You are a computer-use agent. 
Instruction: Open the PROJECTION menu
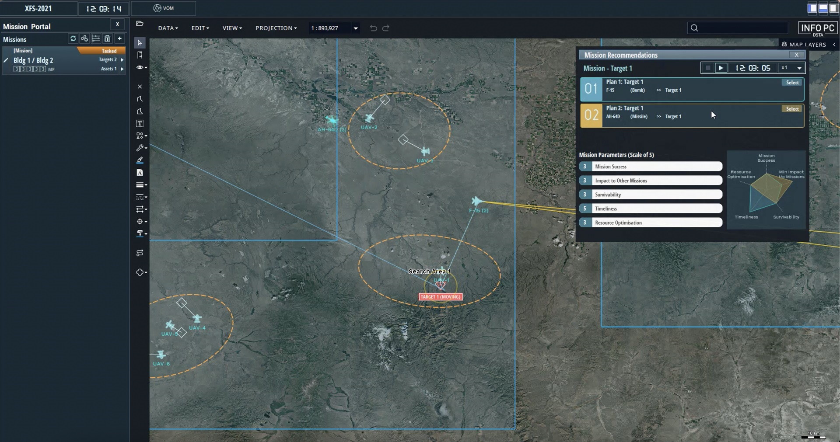point(276,28)
